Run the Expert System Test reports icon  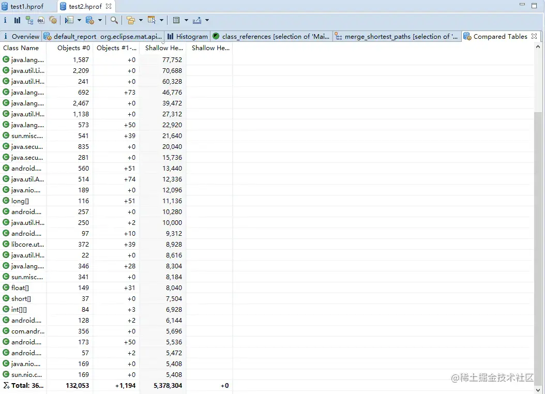click(x=69, y=20)
